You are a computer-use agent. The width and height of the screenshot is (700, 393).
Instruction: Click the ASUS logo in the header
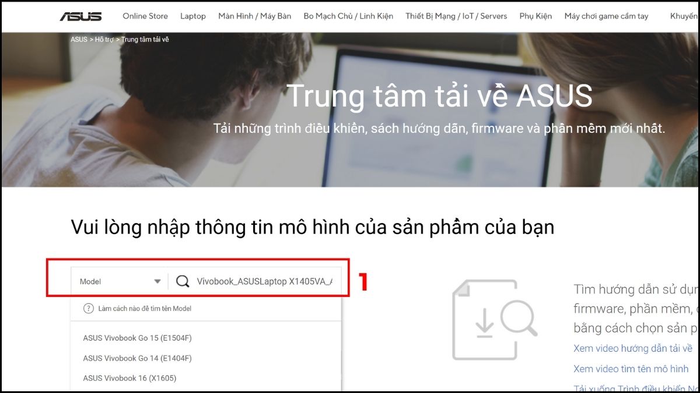pos(80,16)
